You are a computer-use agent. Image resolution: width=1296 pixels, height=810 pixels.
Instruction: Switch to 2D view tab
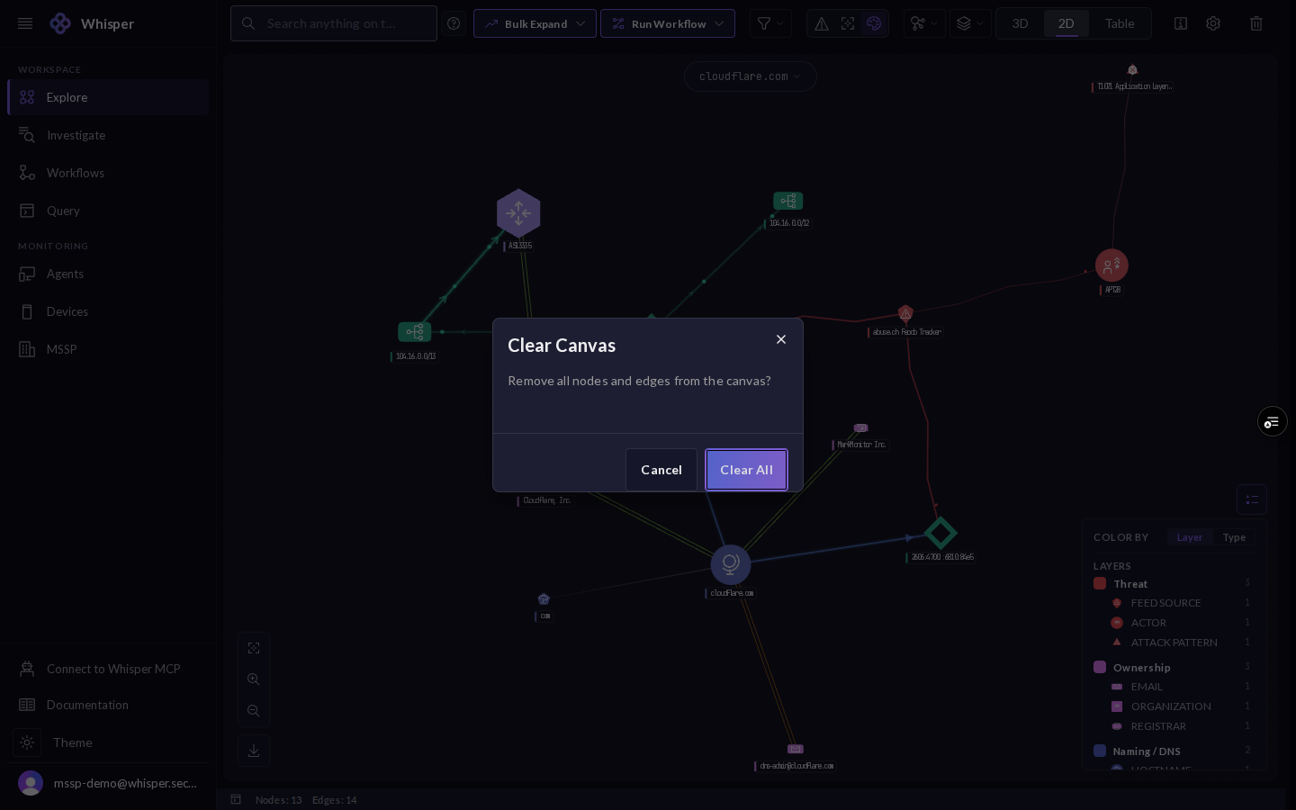pos(1066,23)
